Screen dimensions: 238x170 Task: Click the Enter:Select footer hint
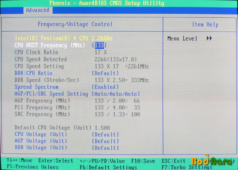[x=56, y=161]
